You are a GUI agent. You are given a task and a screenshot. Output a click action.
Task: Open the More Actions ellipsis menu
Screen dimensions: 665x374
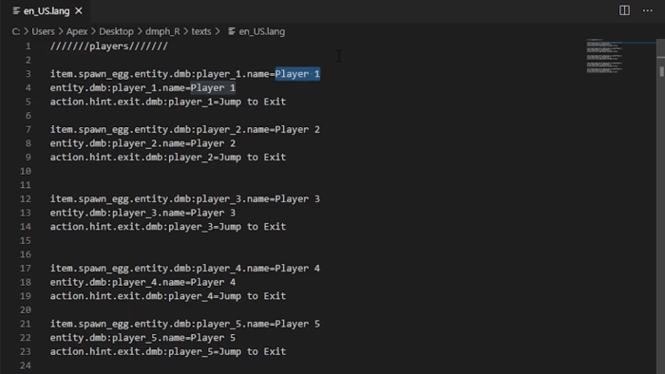648,10
